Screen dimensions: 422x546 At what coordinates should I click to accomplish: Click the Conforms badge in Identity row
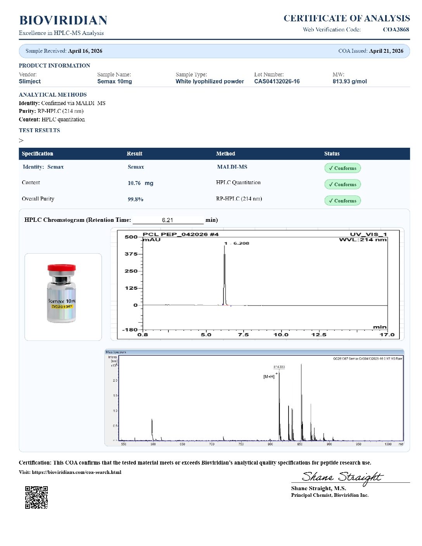click(342, 168)
